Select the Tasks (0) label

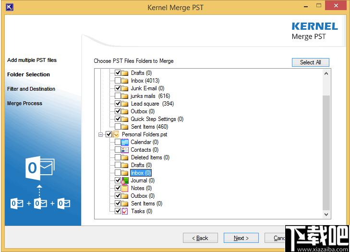click(x=142, y=211)
